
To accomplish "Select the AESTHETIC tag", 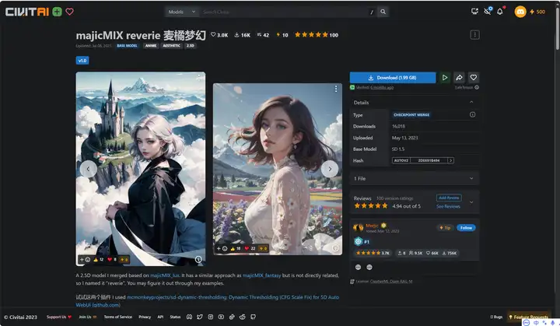I will pos(171,46).
